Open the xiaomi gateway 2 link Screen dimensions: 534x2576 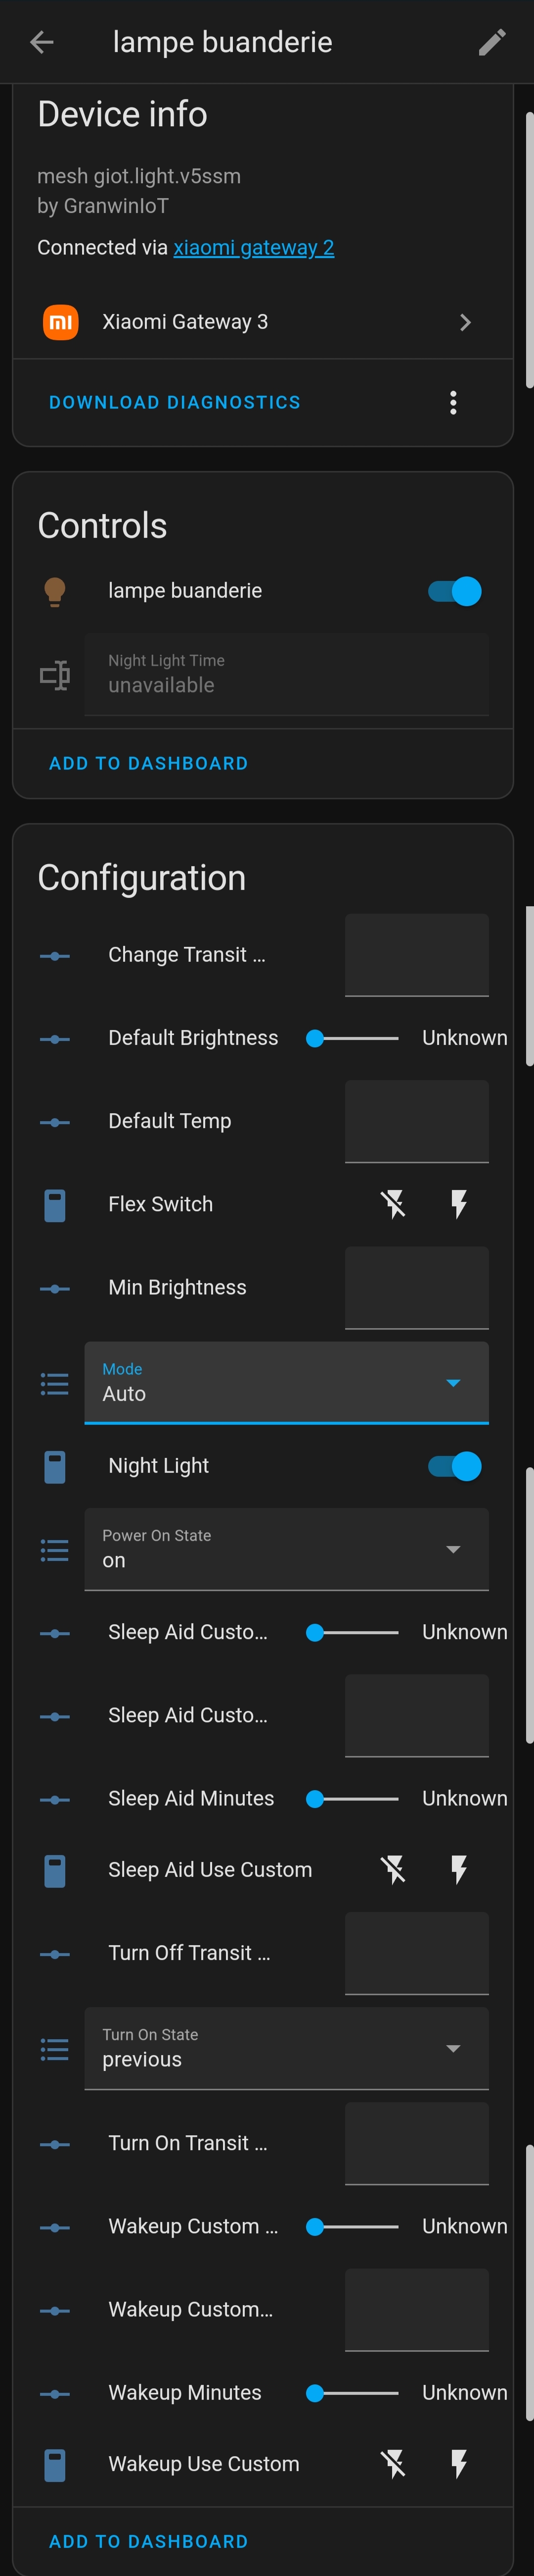254,247
